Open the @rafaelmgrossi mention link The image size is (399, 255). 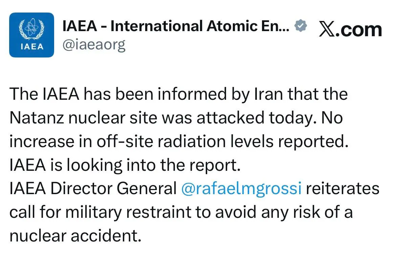coord(241,189)
